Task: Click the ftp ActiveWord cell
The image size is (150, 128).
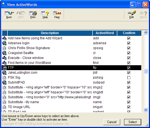Action: [x=95, y=68]
